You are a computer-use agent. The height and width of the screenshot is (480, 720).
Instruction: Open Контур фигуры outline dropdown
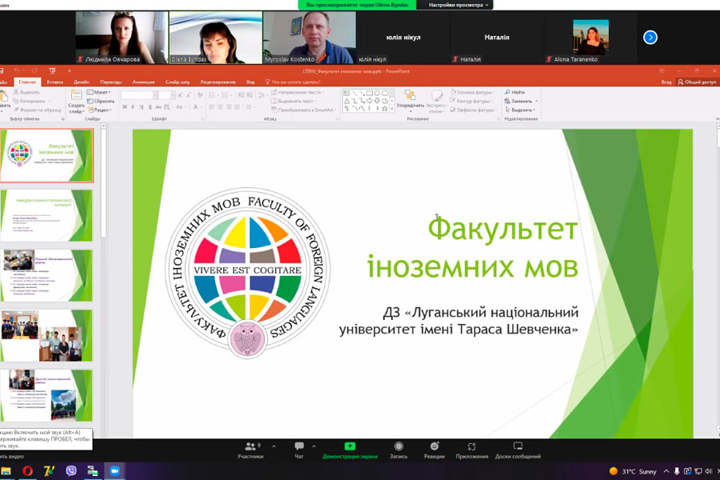[471, 101]
